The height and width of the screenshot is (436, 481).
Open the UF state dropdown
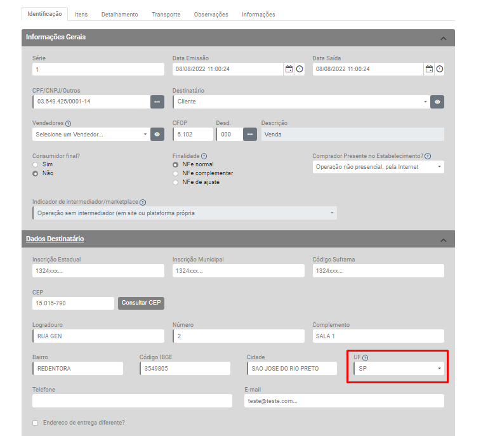click(399, 368)
